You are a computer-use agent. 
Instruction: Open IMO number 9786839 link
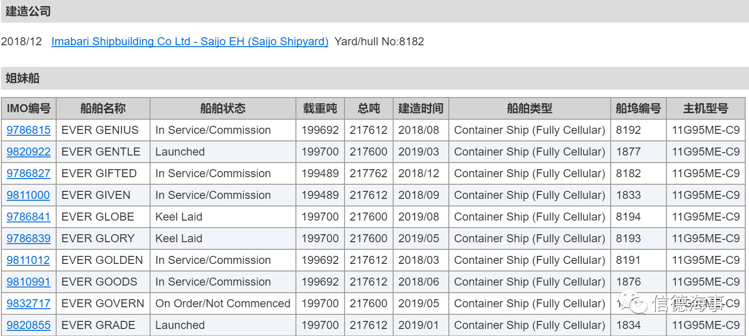coord(28,238)
